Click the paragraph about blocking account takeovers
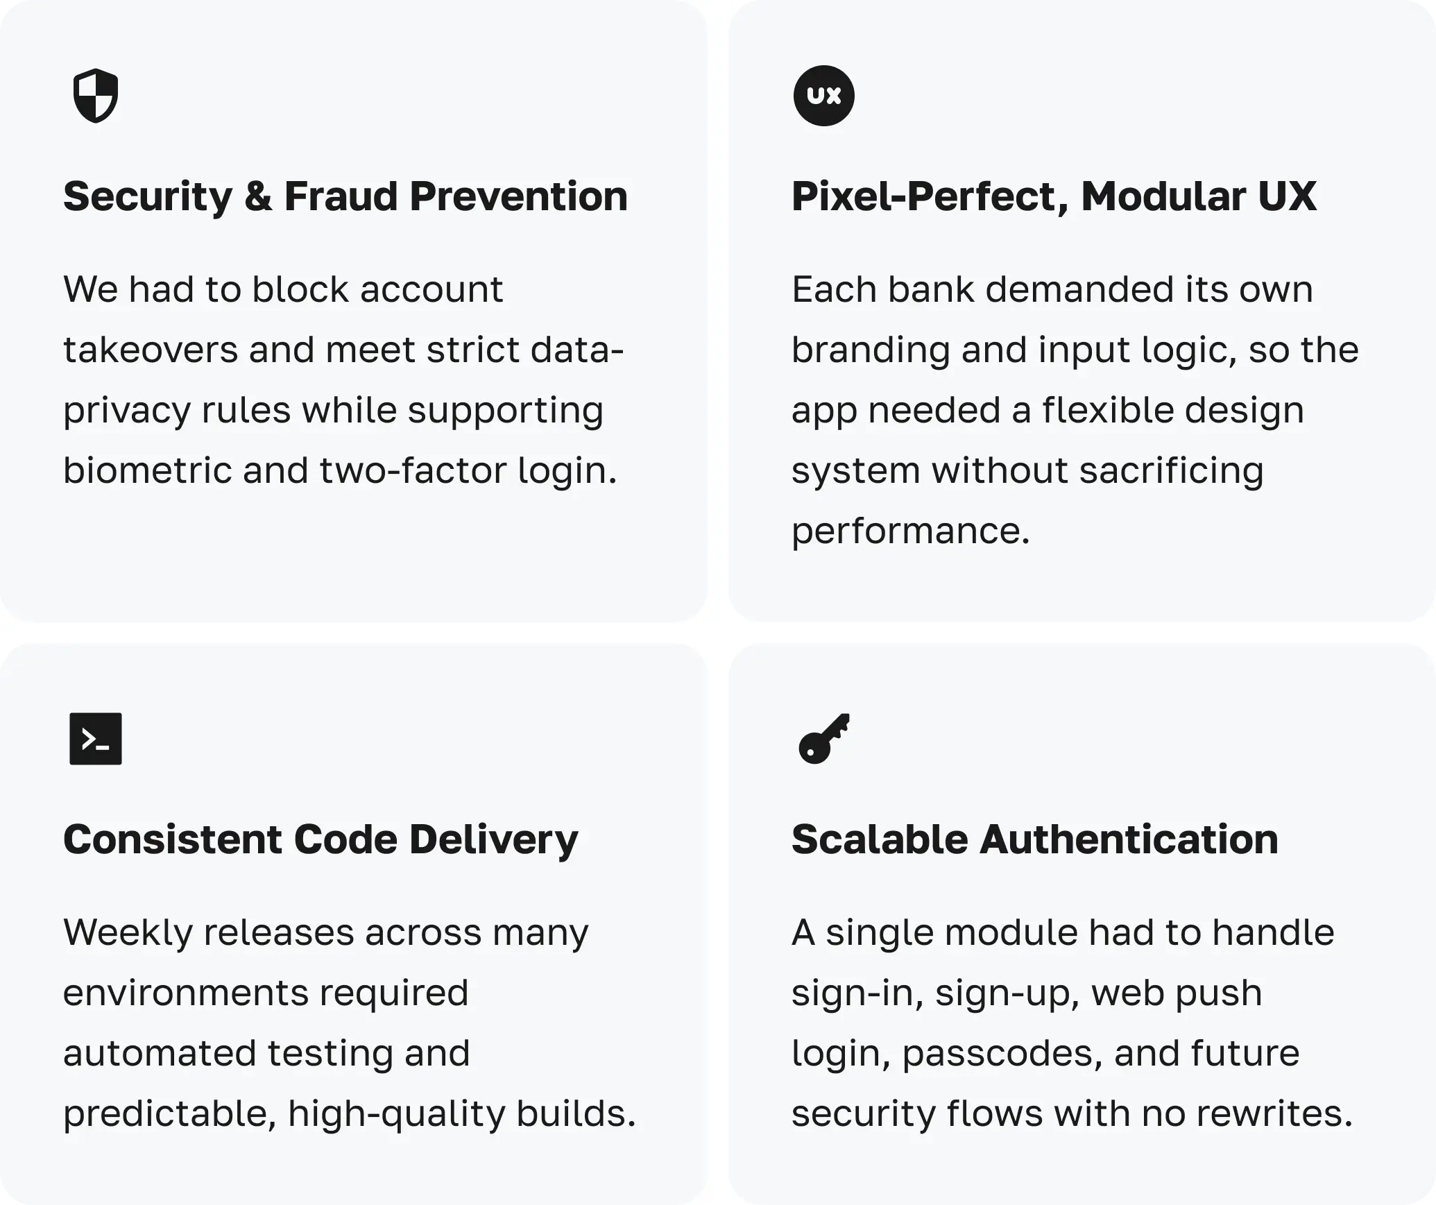Image resolution: width=1436 pixels, height=1205 pixels. point(343,380)
